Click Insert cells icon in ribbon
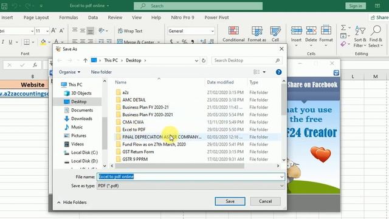Viewport: 389px width, 219px height. coord(296,30)
